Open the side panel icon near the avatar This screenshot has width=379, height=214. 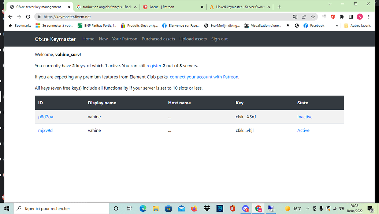pos(351,17)
